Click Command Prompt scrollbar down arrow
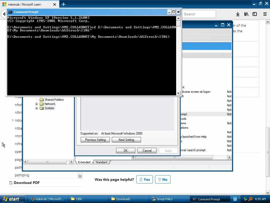This screenshot has height=203, width=270. pyautogui.click(x=179, y=93)
